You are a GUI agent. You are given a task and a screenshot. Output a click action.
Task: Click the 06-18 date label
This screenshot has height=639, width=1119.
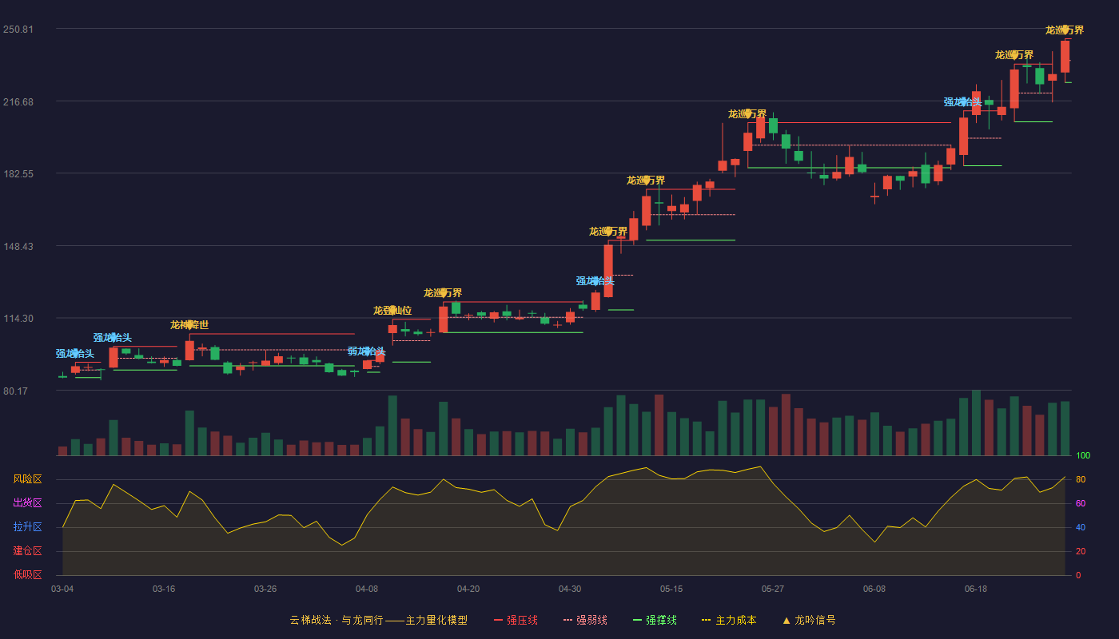(976, 589)
